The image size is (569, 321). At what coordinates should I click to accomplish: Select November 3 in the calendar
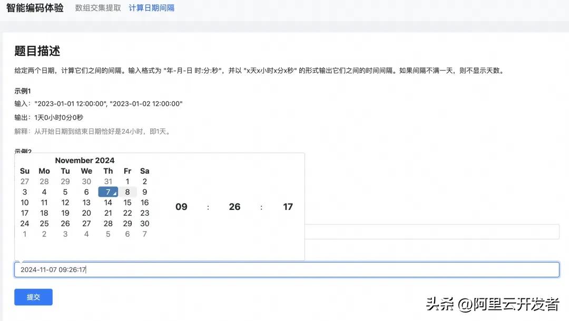tap(25, 192)
